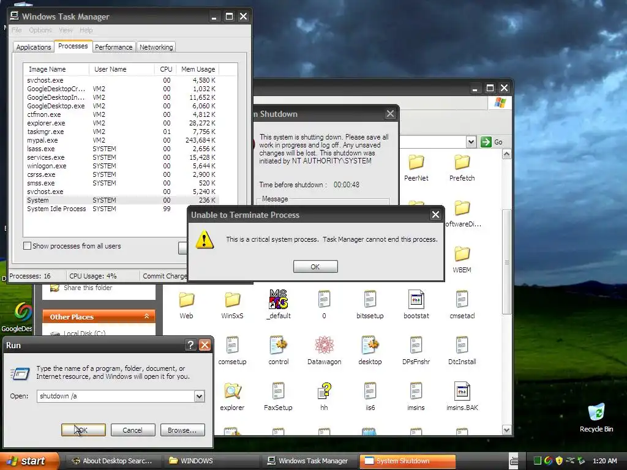This screenshot has width=627, height=470.
Task: Open the Run dialog Open dropdown arrow
Action: point(199,396)
